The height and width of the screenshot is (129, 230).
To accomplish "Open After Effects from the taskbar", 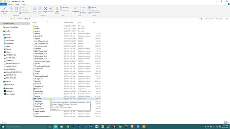I will 91,126.
